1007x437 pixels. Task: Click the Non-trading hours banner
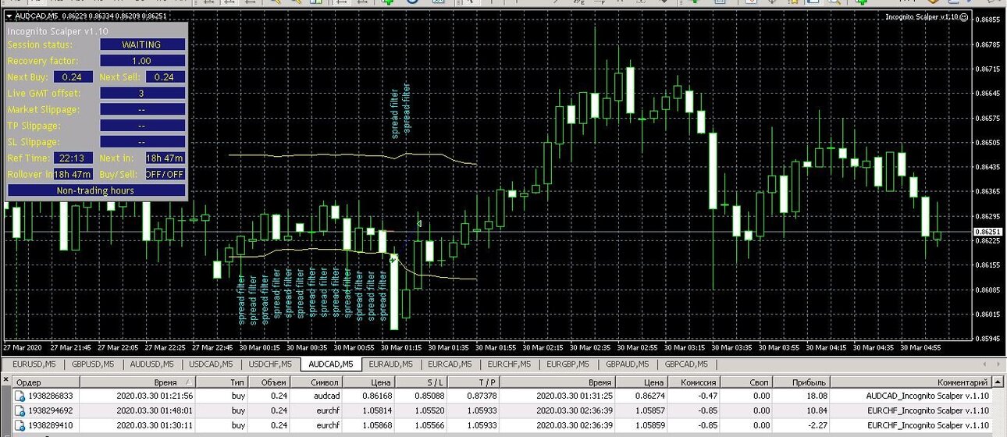[x=96, y=190]
